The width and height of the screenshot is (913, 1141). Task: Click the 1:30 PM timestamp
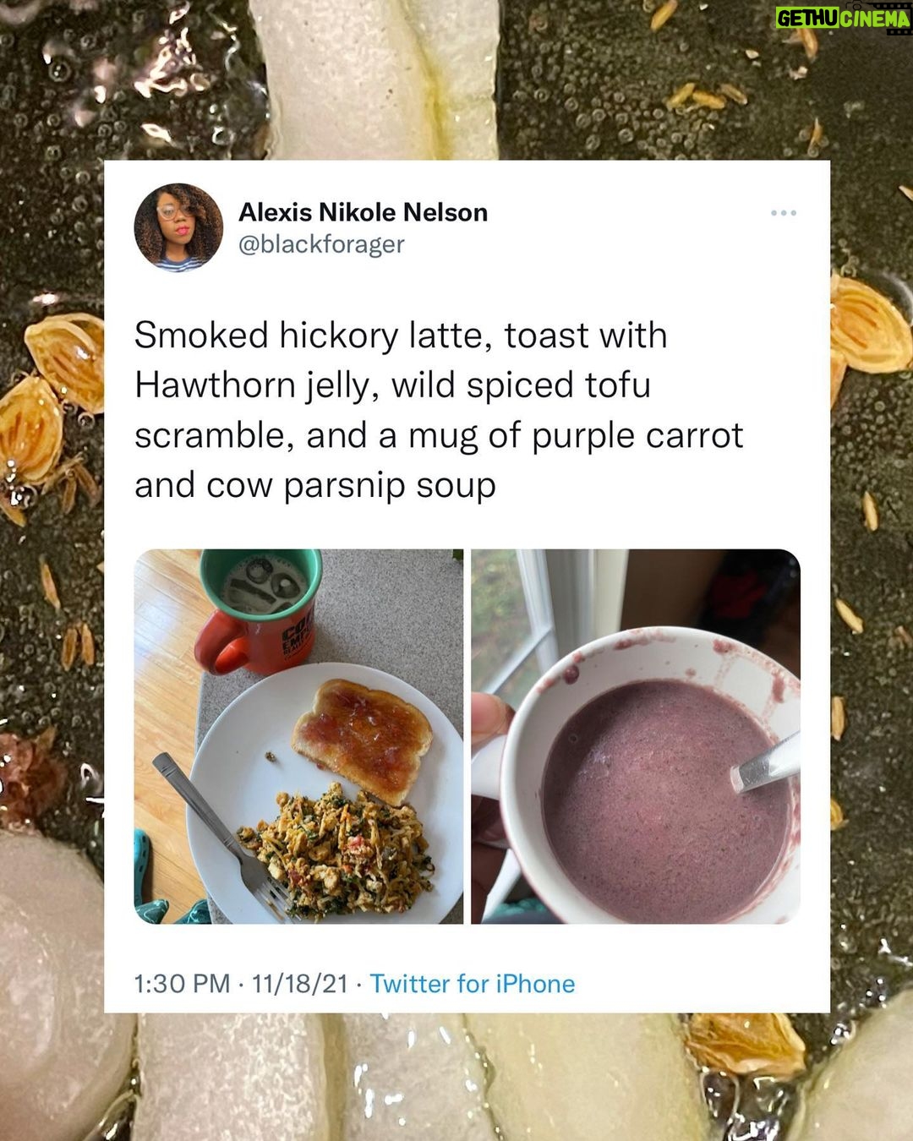182,984
